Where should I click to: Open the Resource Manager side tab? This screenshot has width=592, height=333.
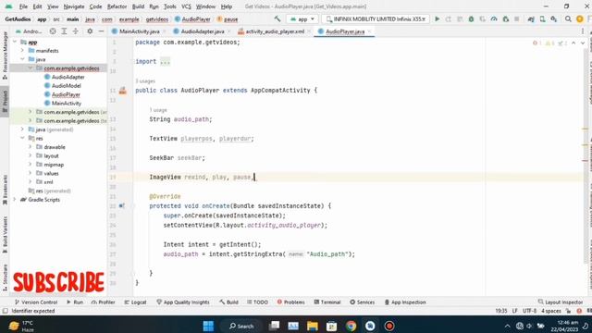coord(5,55)
